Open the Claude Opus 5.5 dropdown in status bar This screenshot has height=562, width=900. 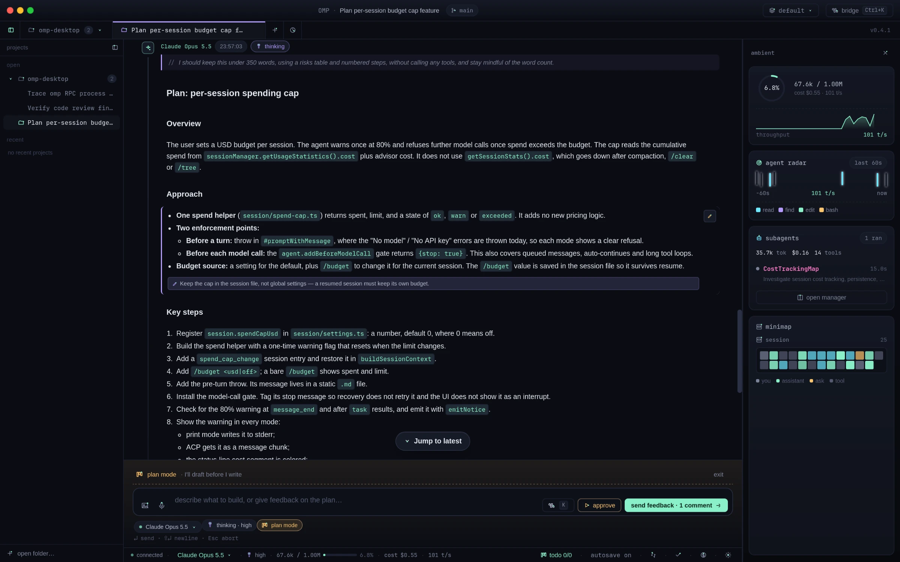point(204,555)
